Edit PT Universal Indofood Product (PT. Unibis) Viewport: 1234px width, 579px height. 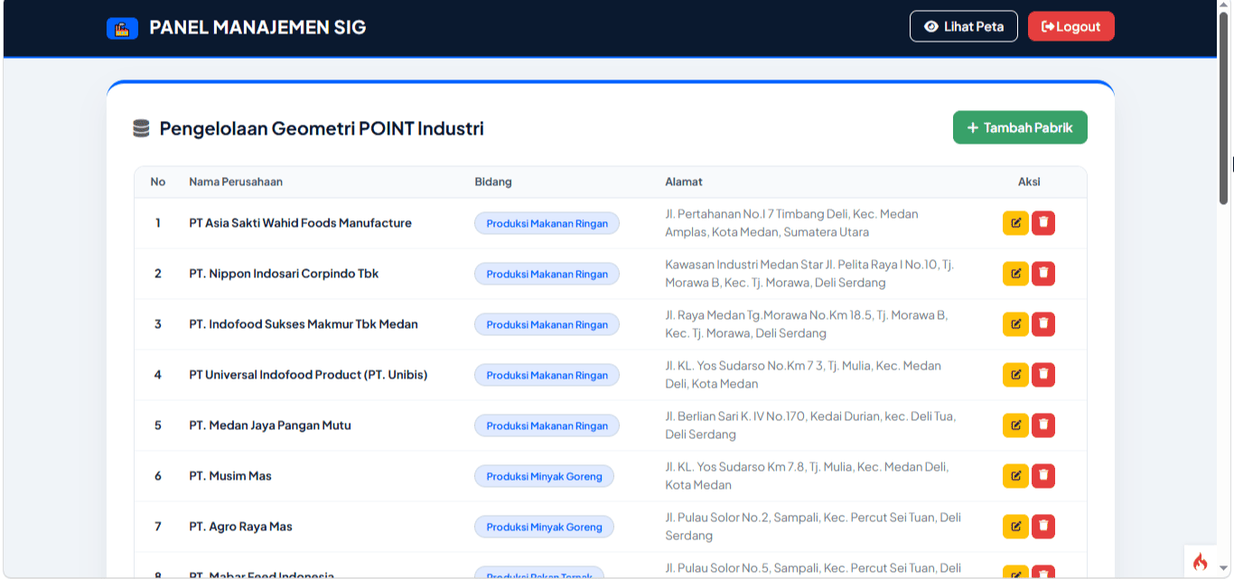point(1015,375)
